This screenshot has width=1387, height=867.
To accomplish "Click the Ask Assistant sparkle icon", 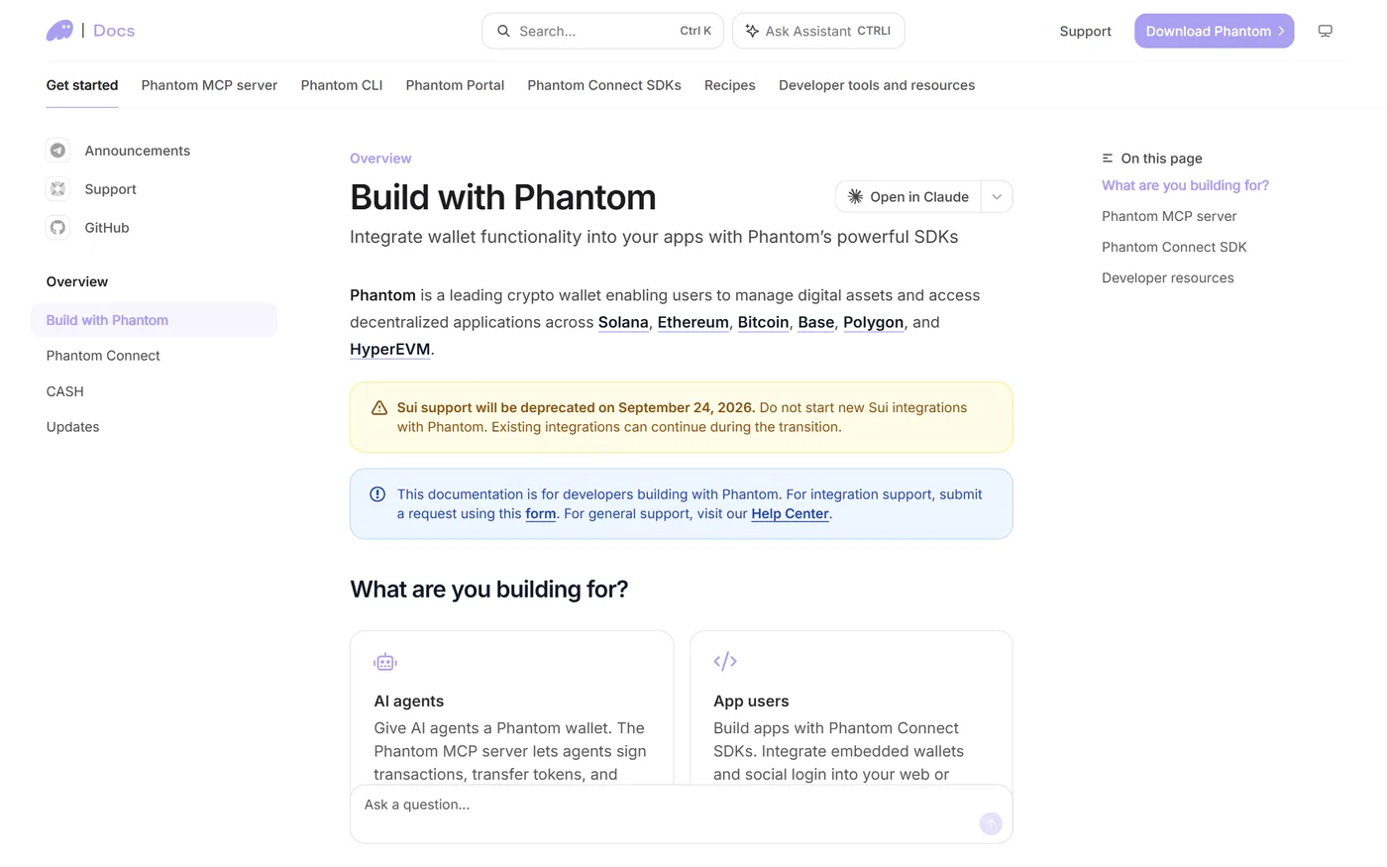I will click(x=752, y=31).
